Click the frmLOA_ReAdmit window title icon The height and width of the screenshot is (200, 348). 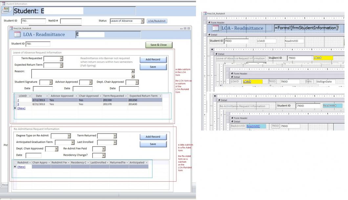click(11, 29)
